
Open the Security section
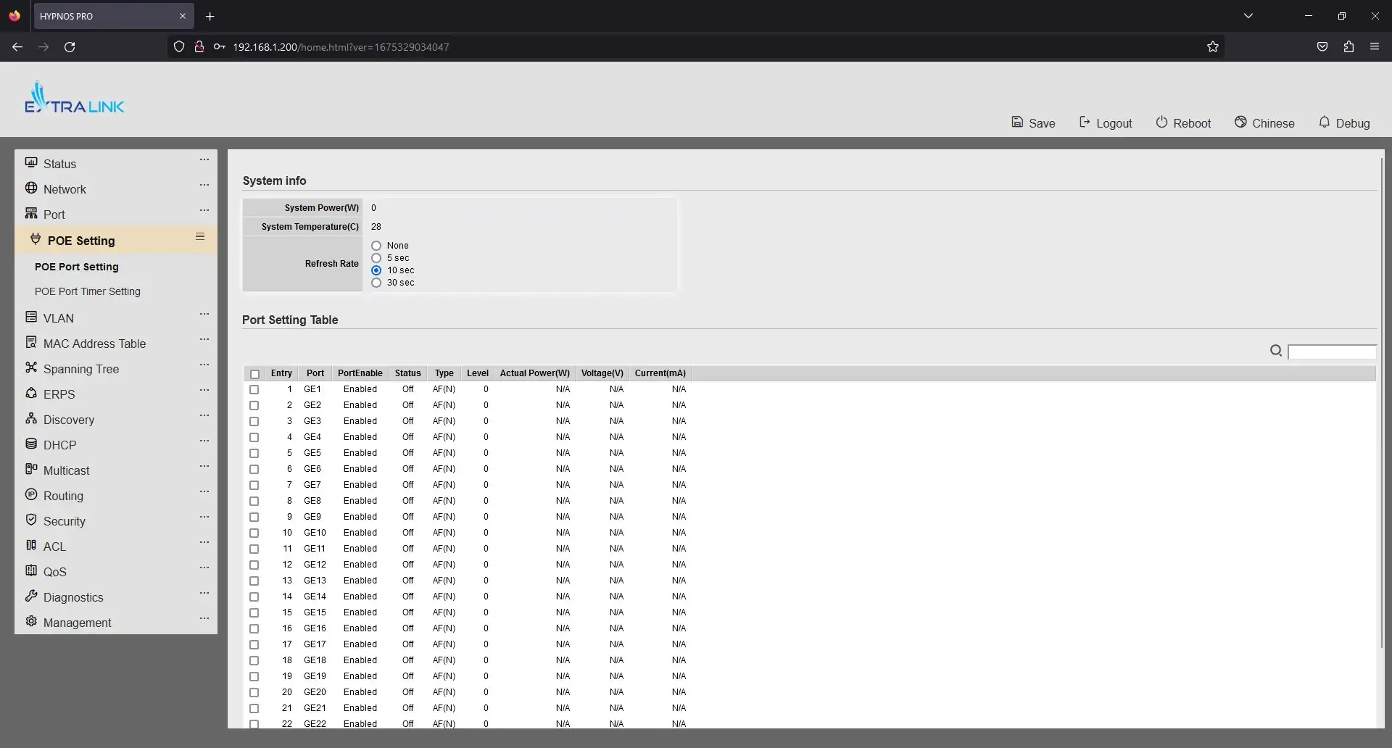coord(64,520)
